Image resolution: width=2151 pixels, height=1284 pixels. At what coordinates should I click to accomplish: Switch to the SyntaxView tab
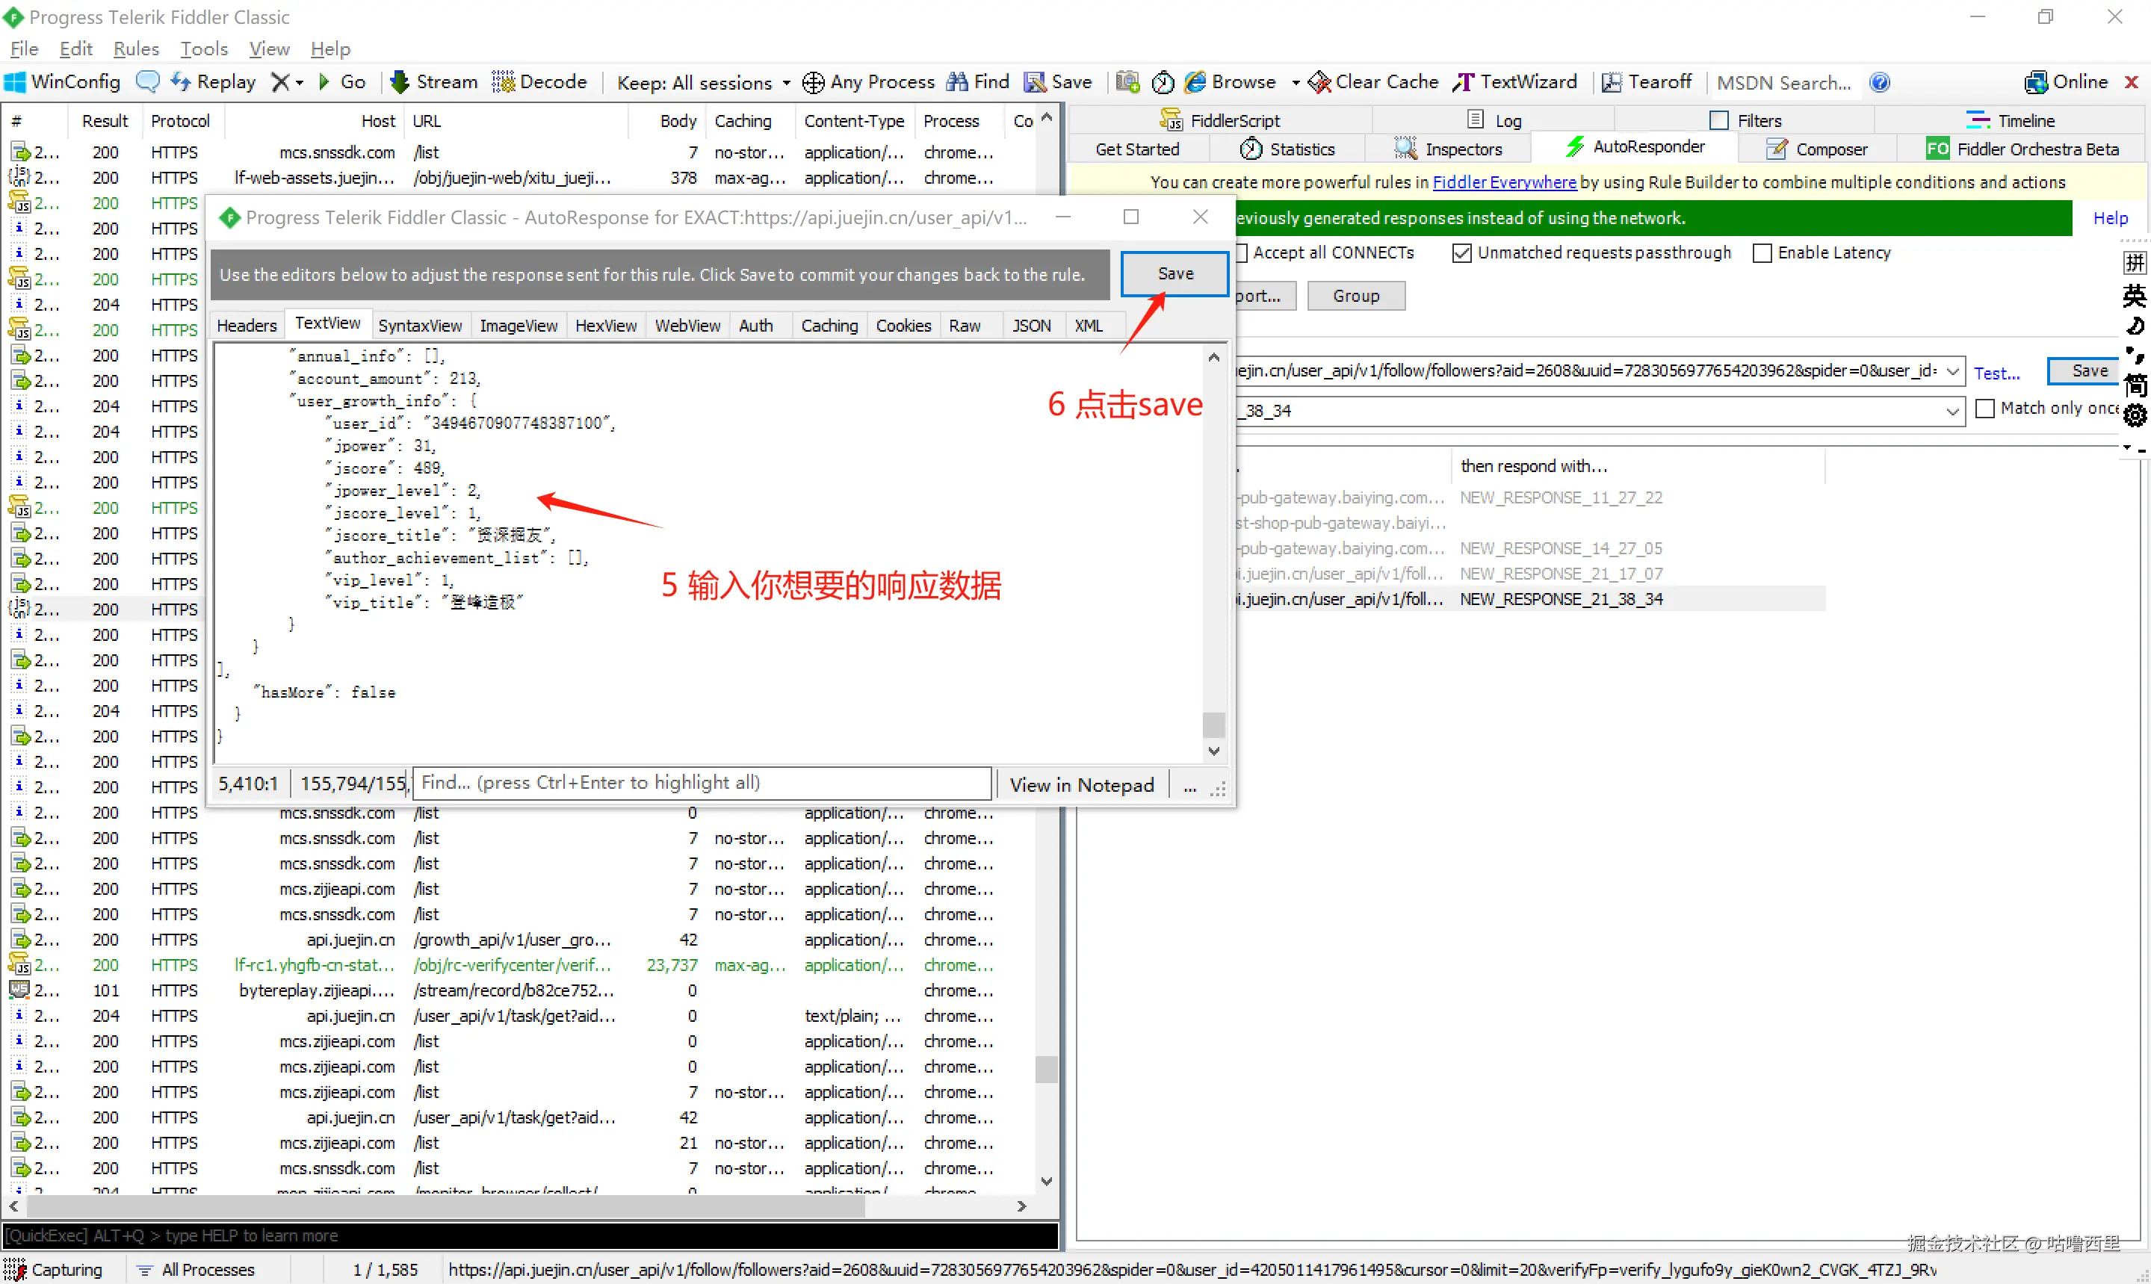tap(420, 326)
